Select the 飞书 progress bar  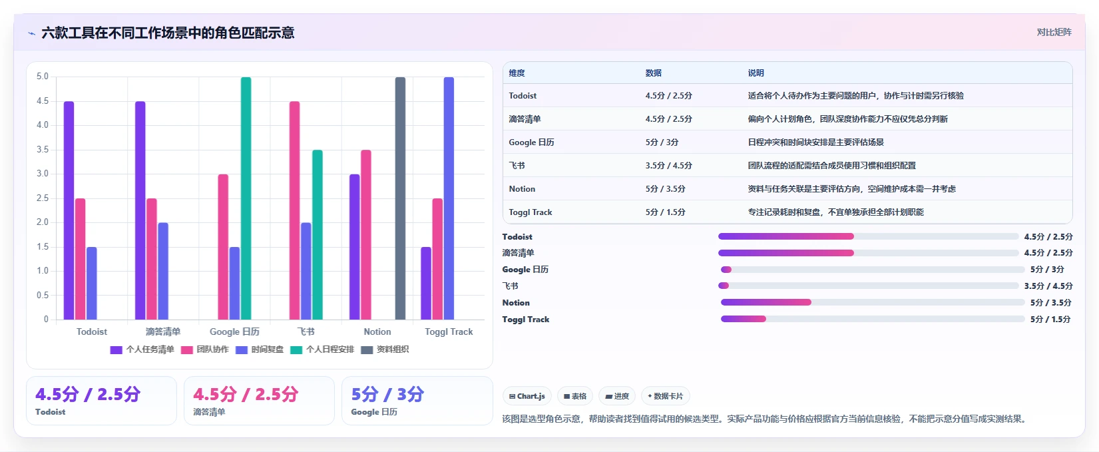[x=868, y=286]
